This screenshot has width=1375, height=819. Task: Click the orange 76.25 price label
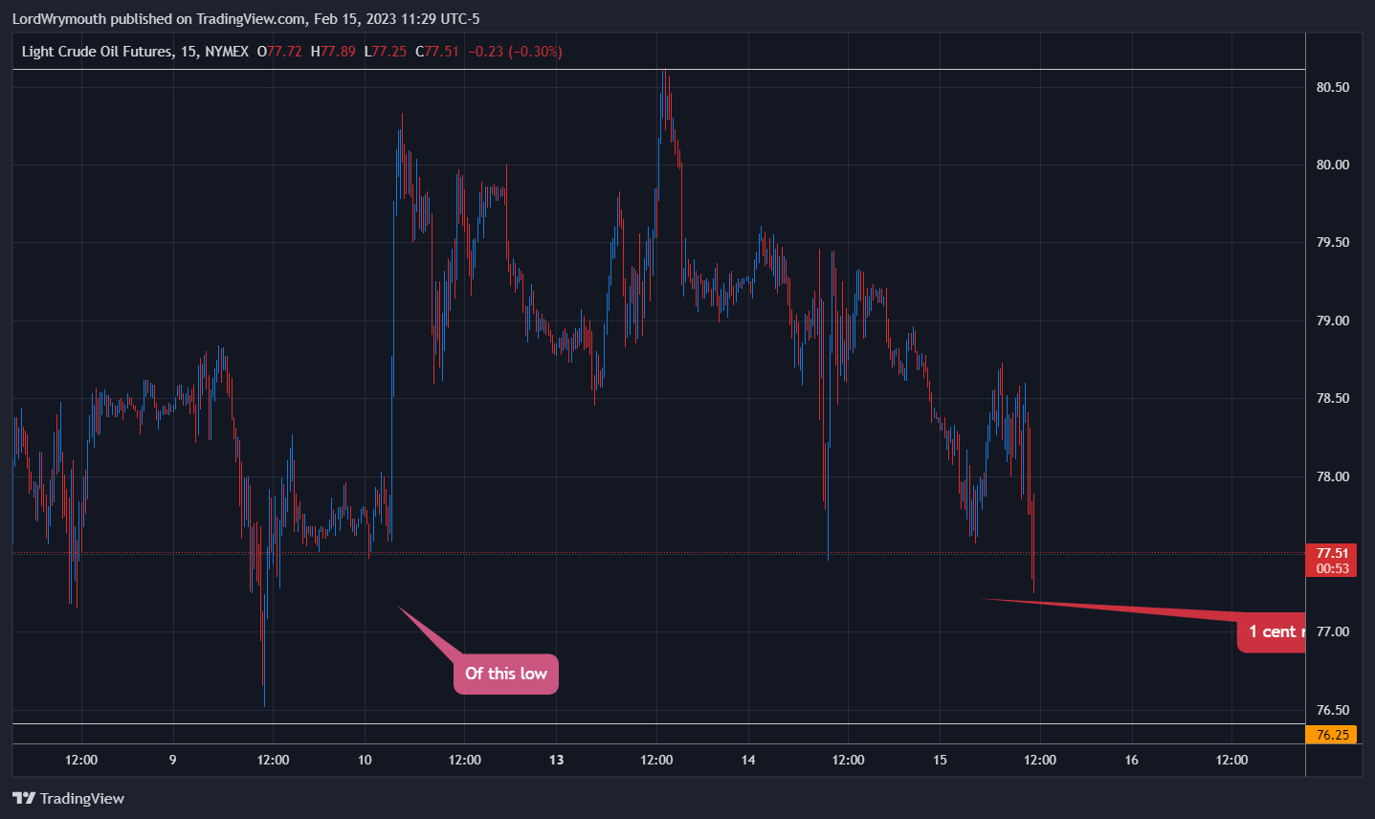click(1332, 735)
